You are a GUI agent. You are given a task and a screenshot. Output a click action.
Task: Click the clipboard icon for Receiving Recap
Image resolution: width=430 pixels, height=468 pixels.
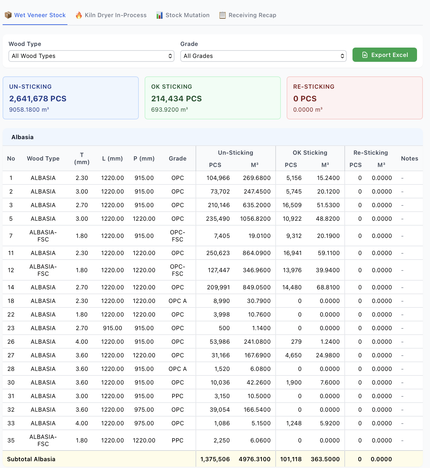[222, 15]
